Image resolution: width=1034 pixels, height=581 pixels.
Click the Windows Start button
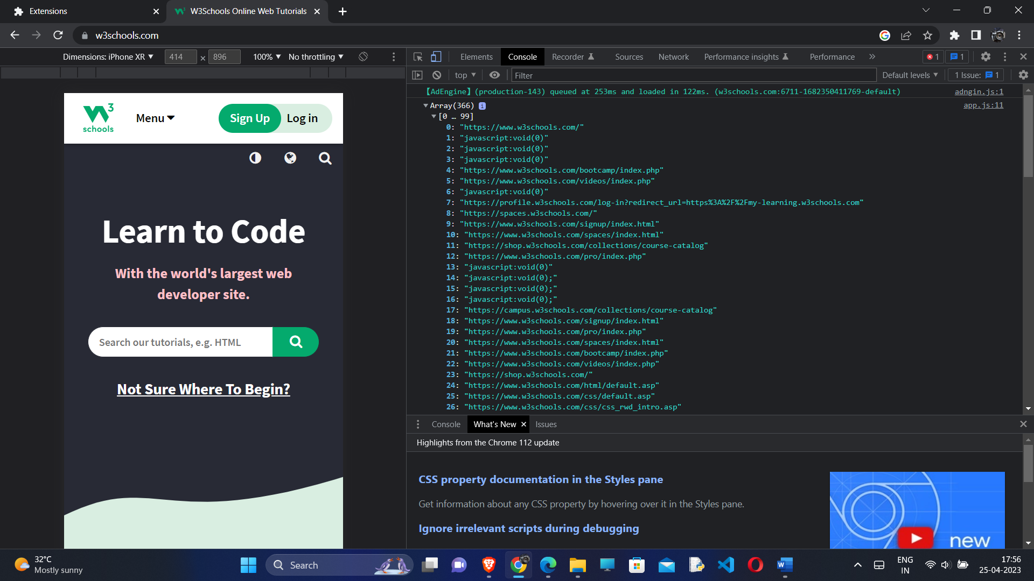tap(248, 565)
